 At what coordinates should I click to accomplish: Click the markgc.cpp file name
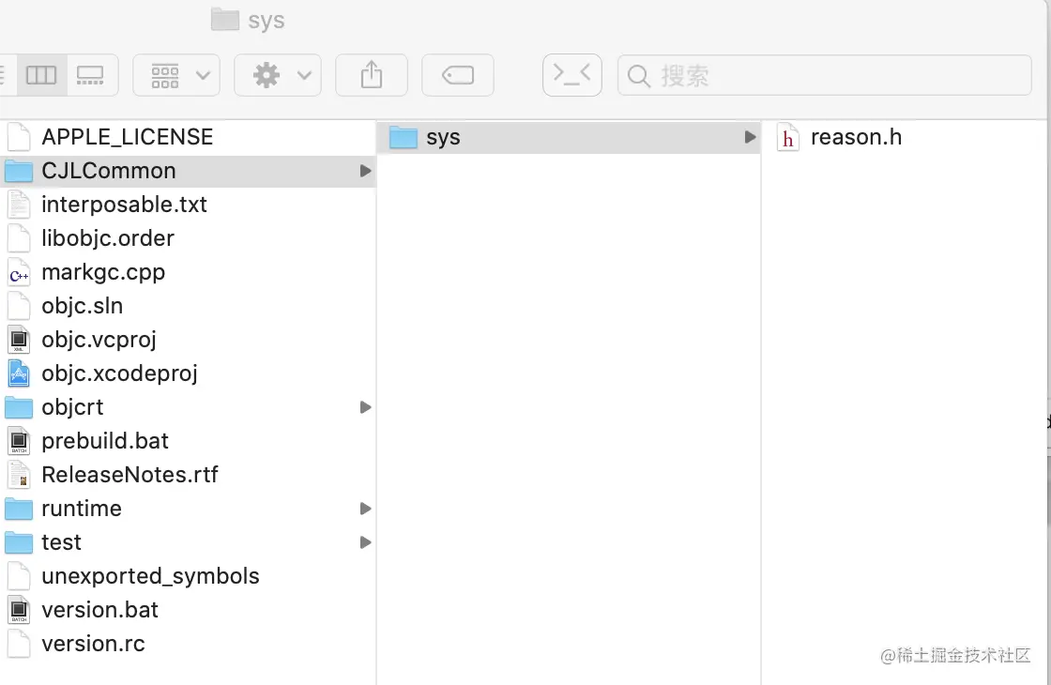[103, 273]
